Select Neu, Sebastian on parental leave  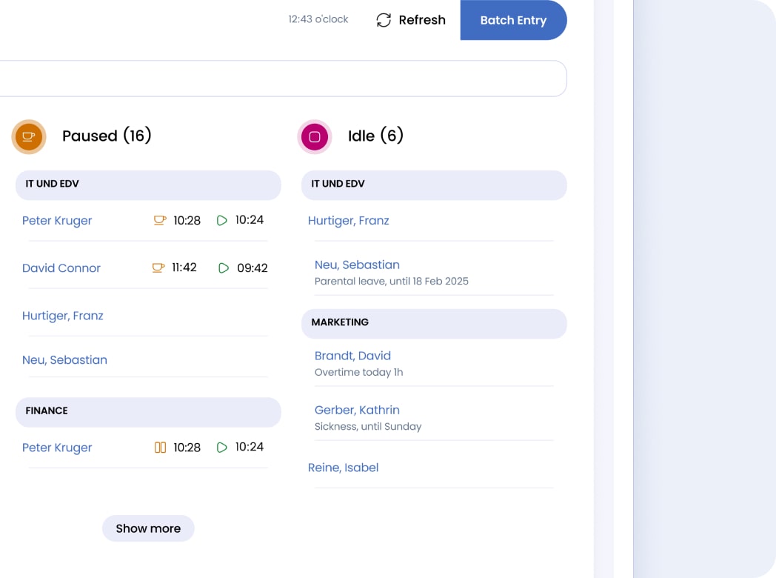coord(357,265)
